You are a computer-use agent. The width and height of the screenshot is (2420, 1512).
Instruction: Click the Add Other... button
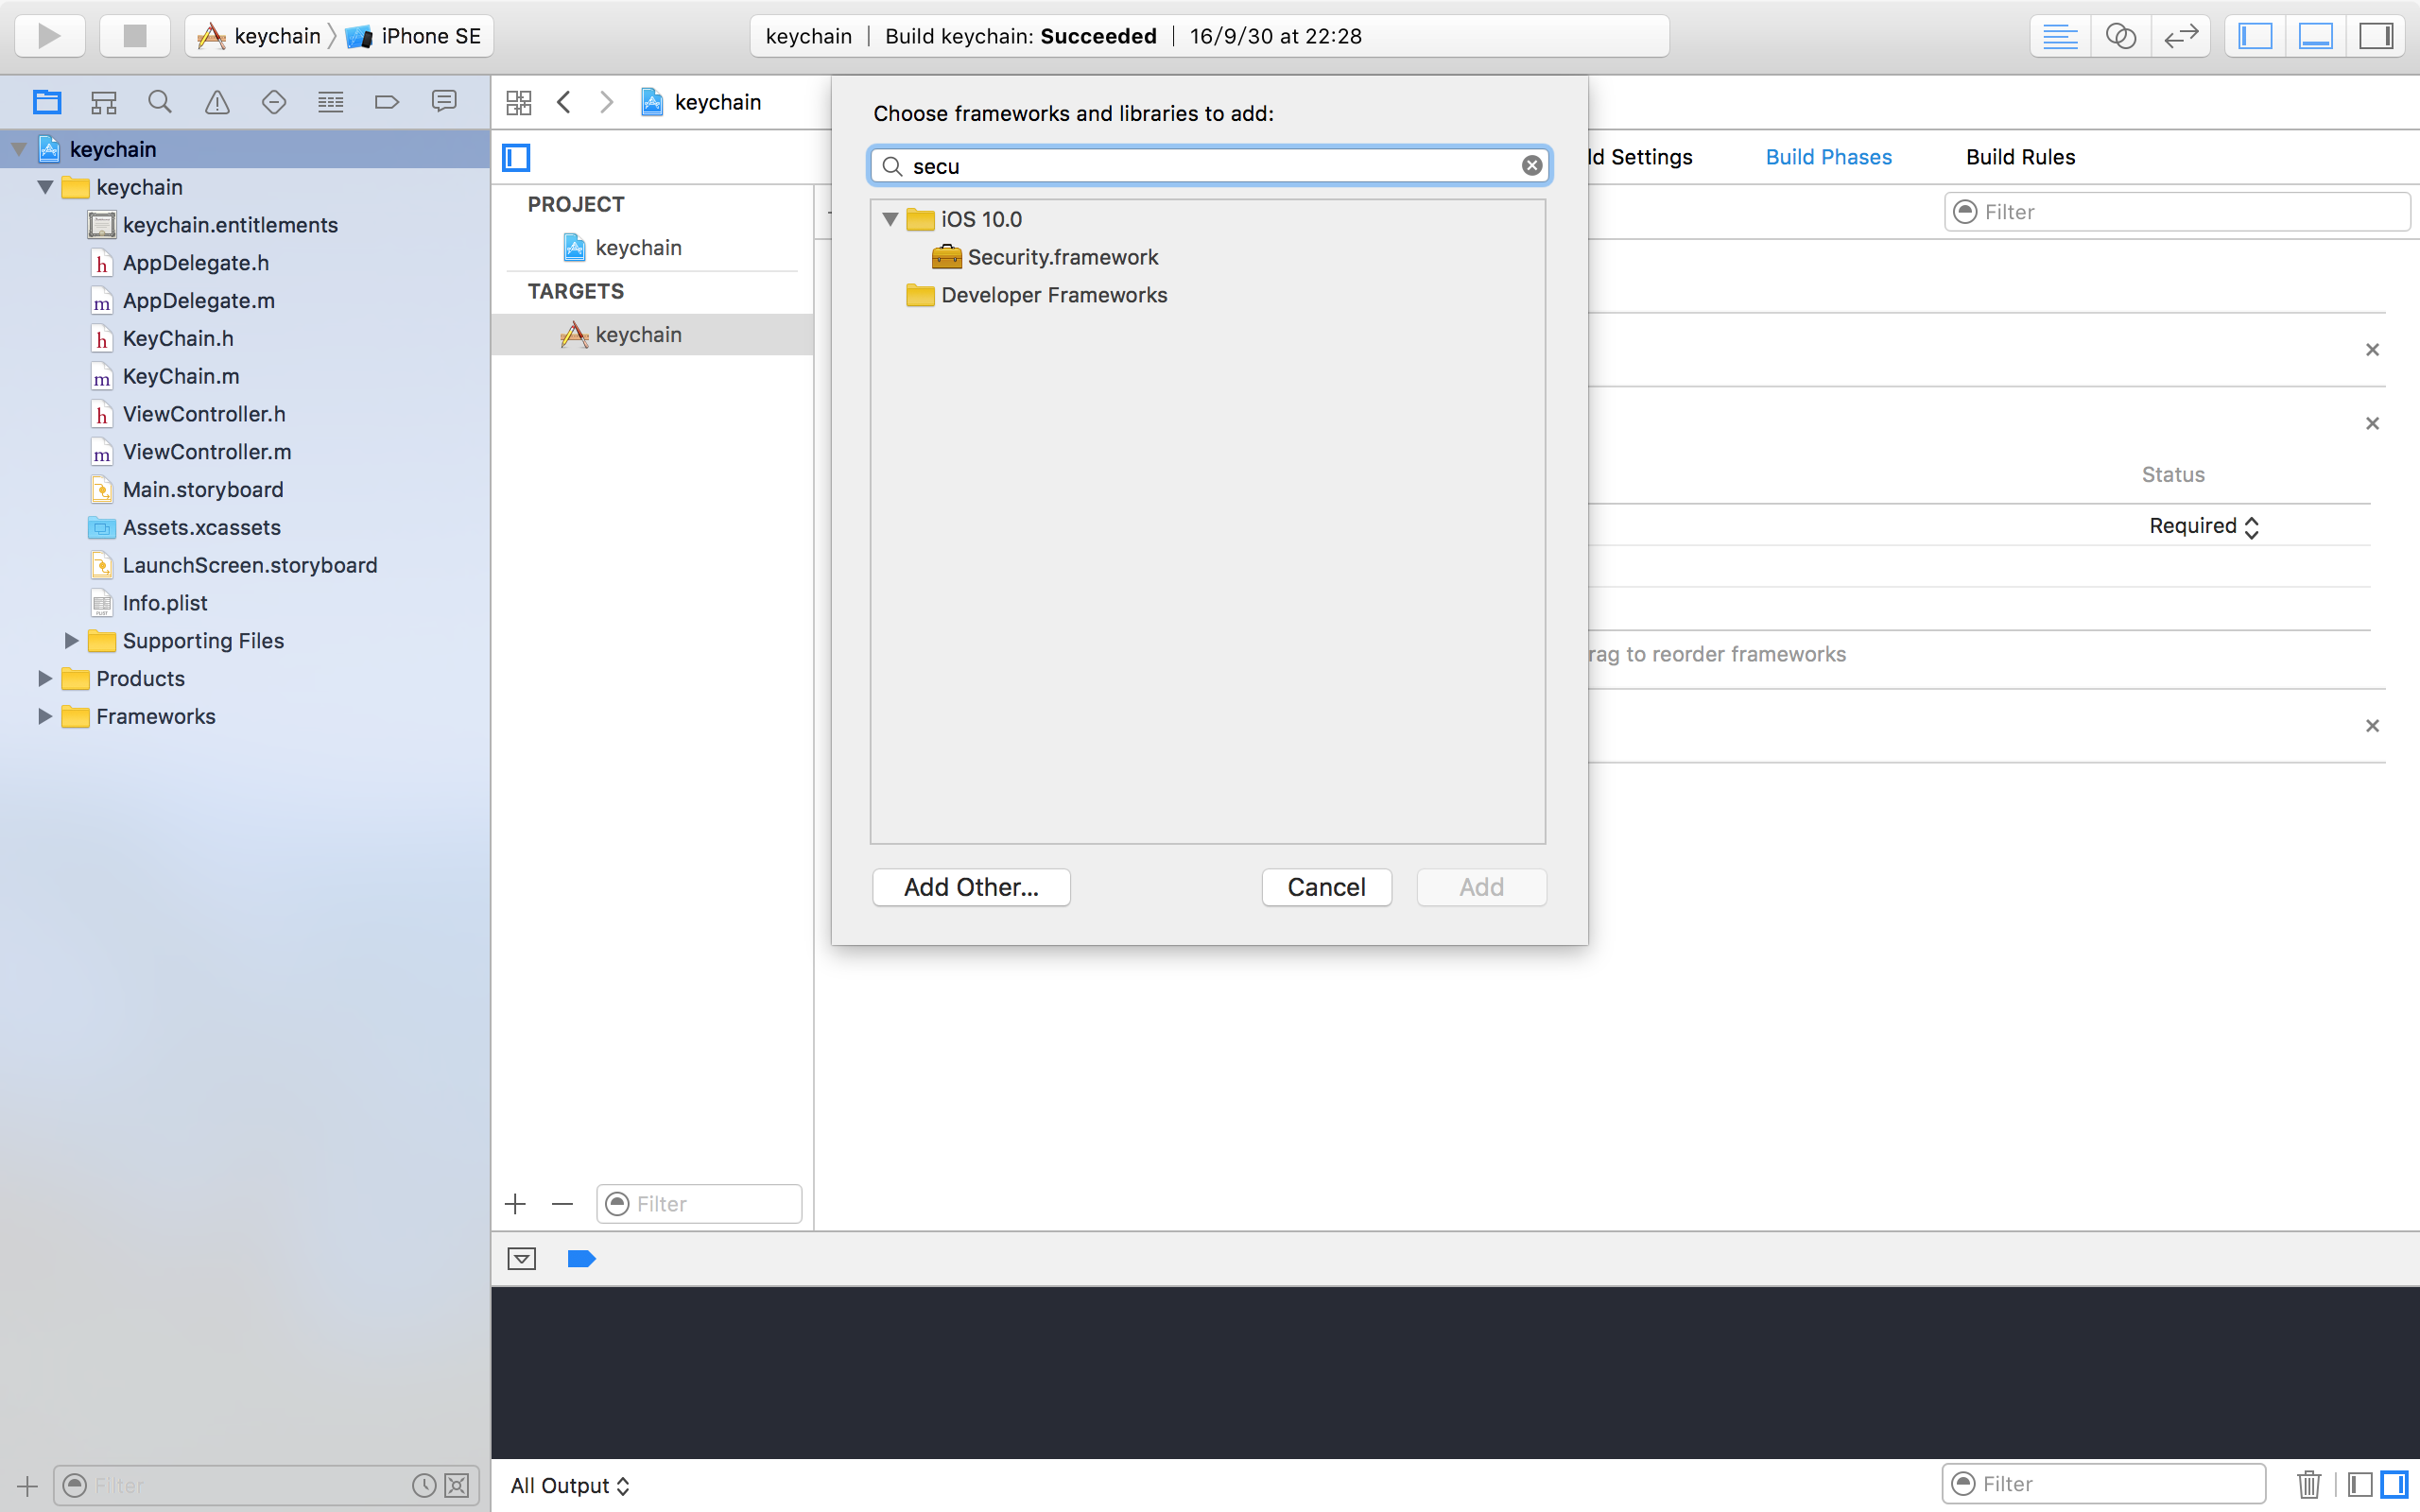(x=971, y=887)
